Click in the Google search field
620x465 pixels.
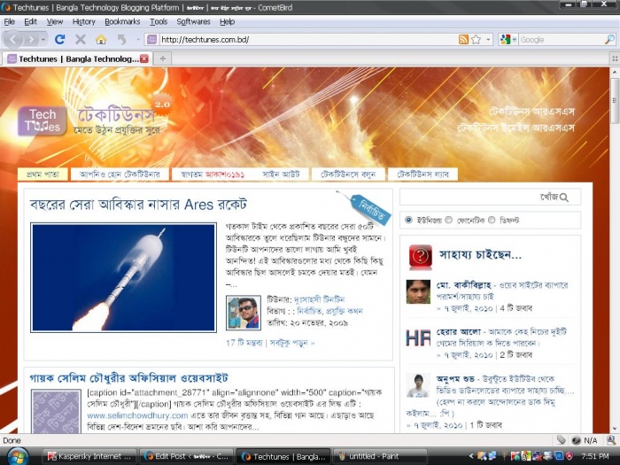(x=562, y=40)
